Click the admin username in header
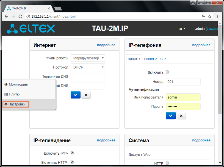Viewport: 224px width, 167px height. tap(200, 29)
